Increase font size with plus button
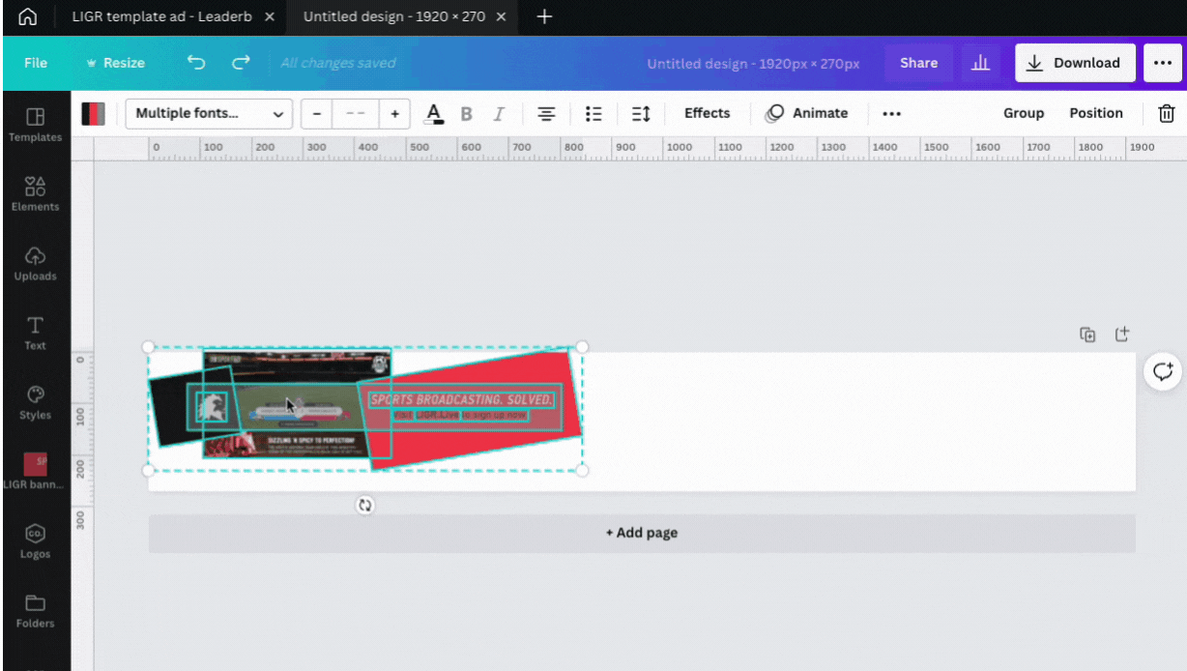Image resolution: width=1187 pixels, height=671 pixels. (x=394, y=114)
